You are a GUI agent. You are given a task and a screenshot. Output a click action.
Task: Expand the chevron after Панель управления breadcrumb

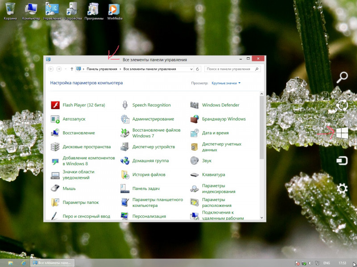click(x=120, y=69)
